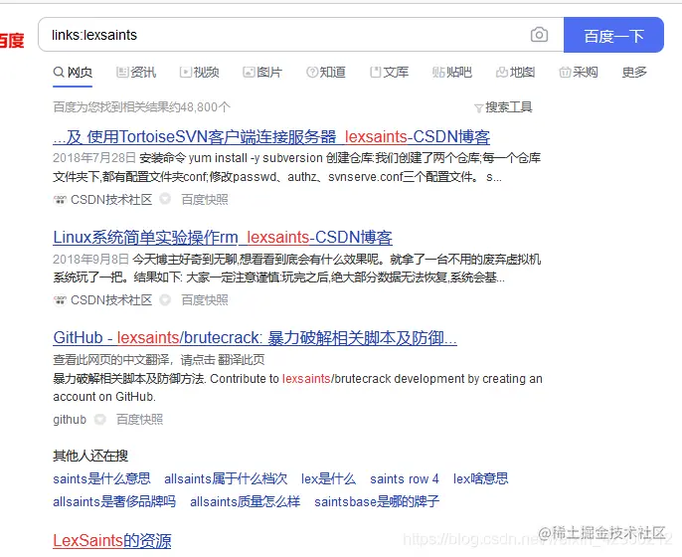Image resolution: width=682 pixels, height=557 pixels.
Task: Open the 采购 tab
Action: click(x=579, y=72)
